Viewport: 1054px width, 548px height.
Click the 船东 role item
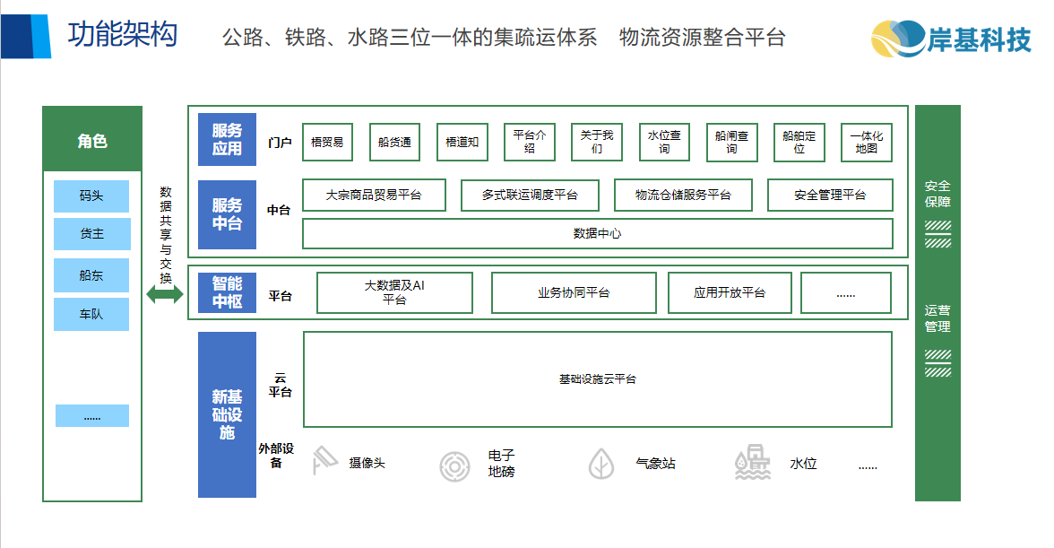tap(91, 275)
